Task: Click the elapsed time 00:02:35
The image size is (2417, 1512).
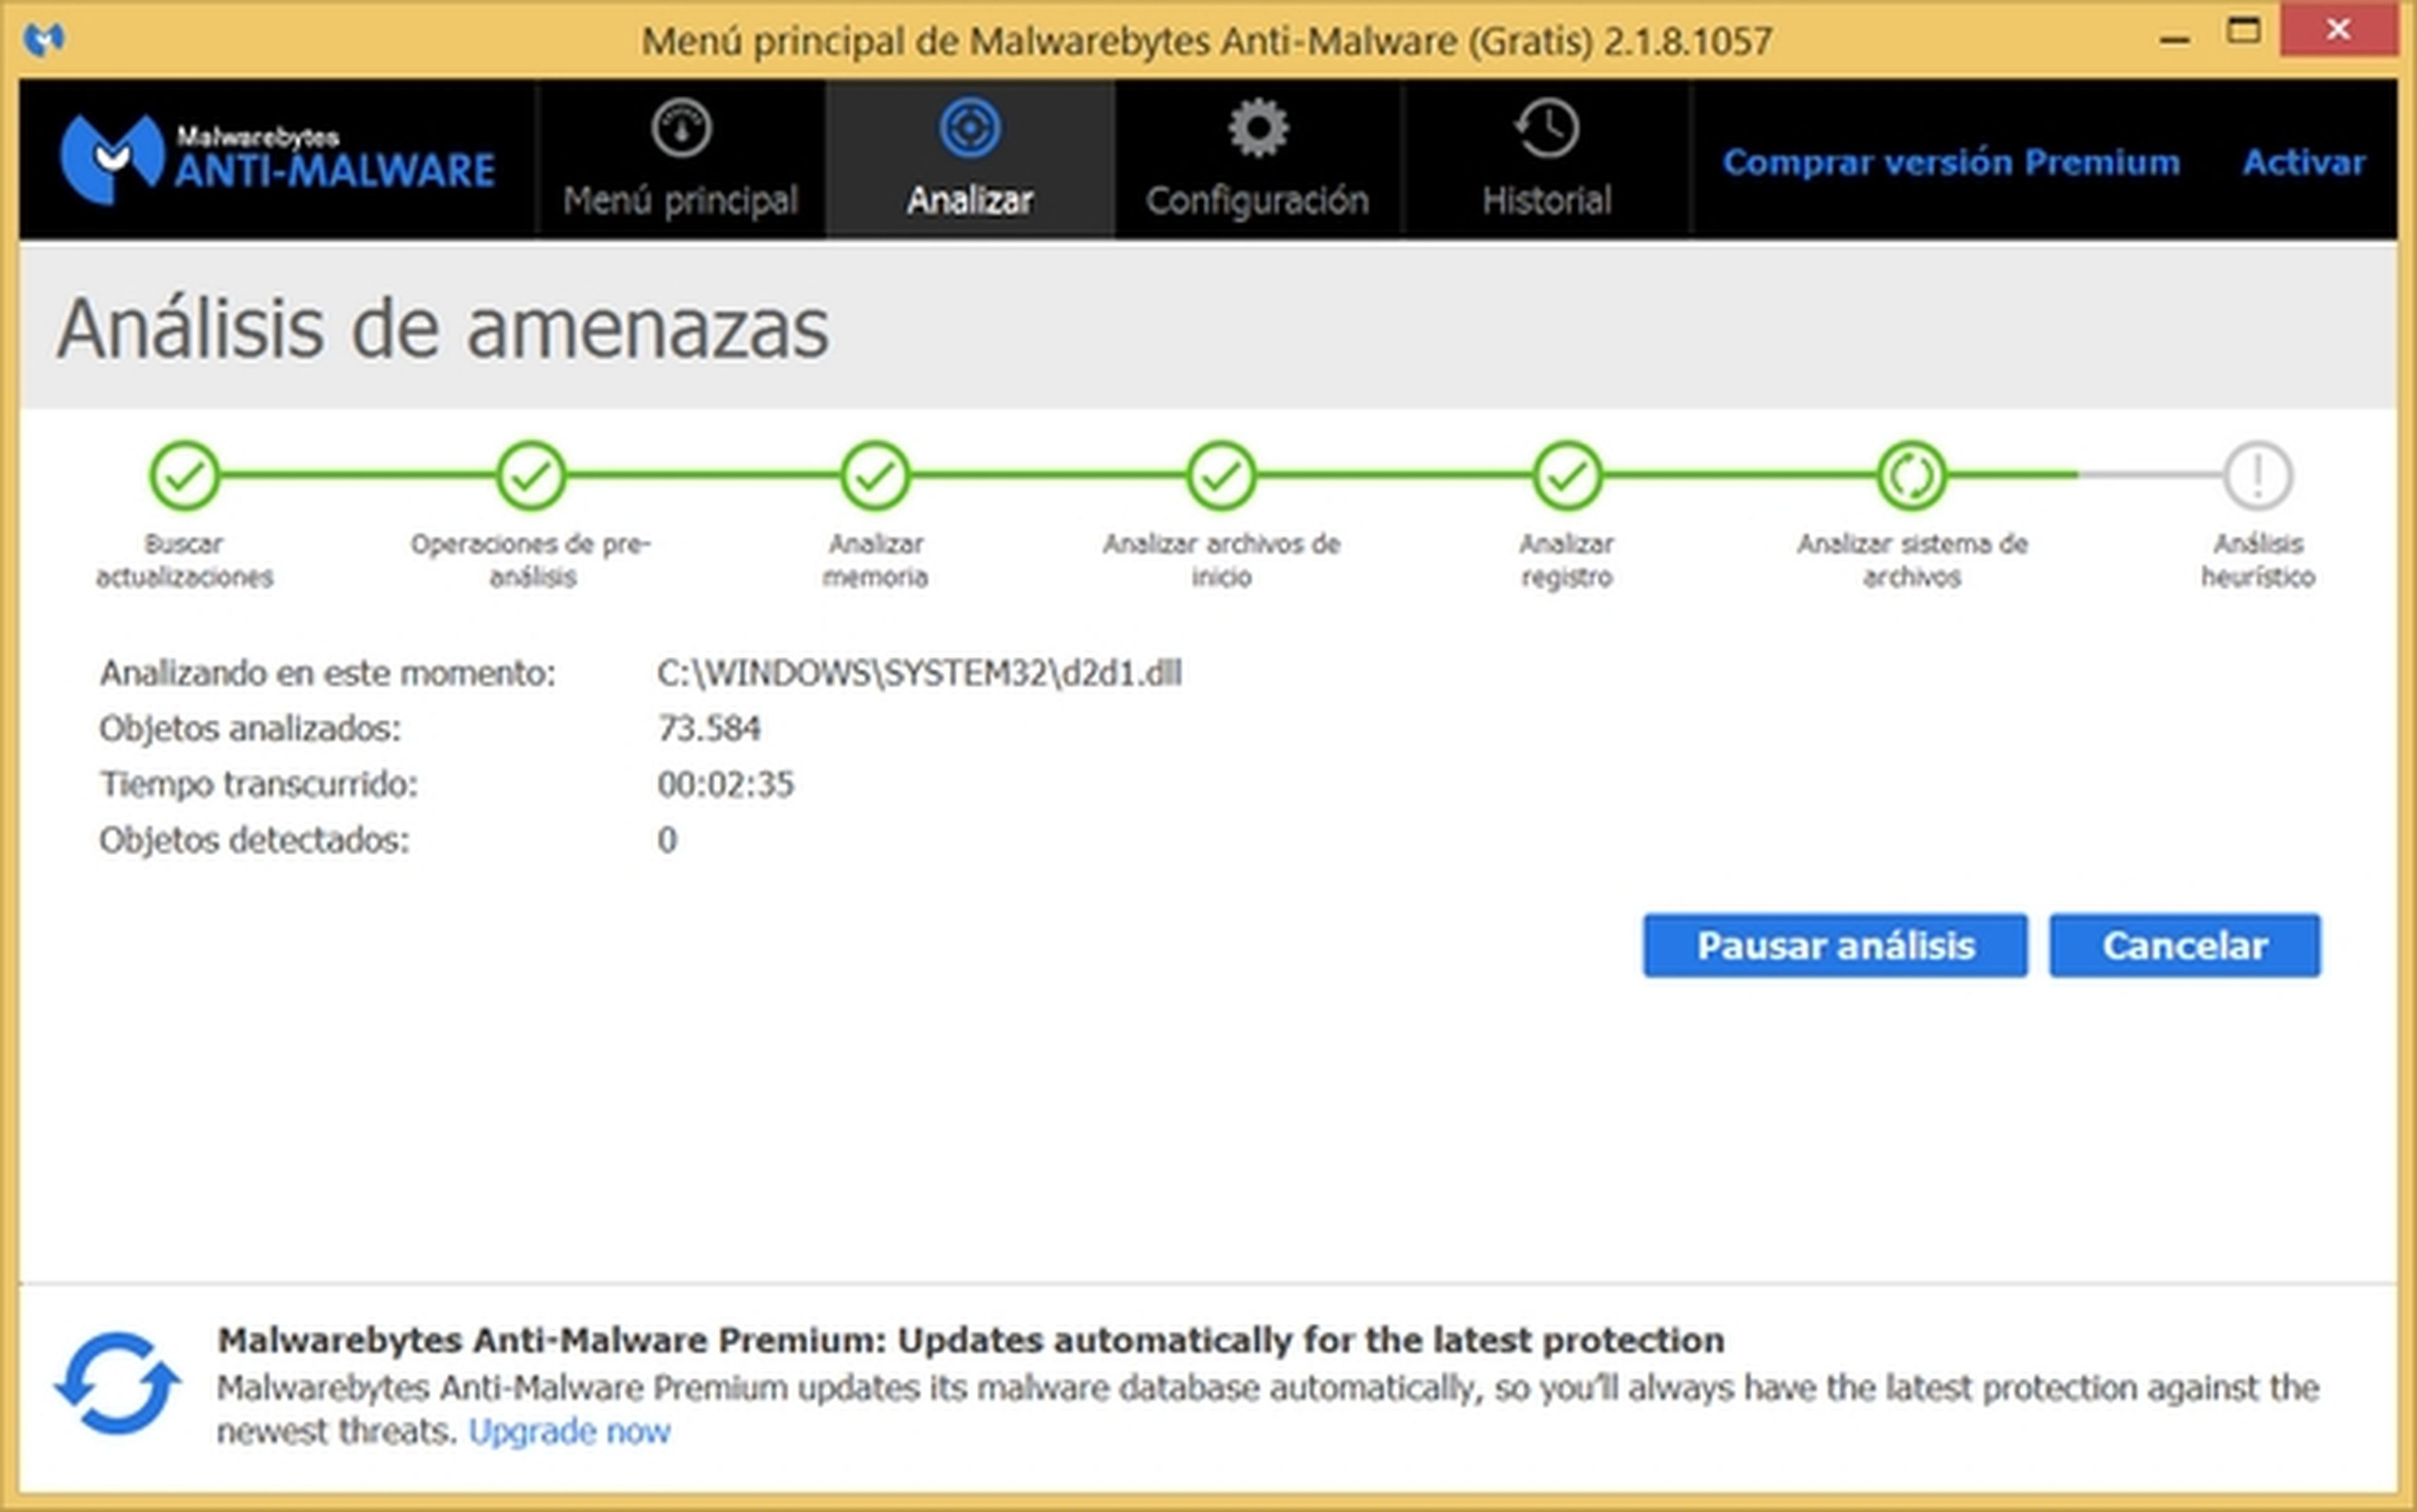Action: tap(725, 785)
